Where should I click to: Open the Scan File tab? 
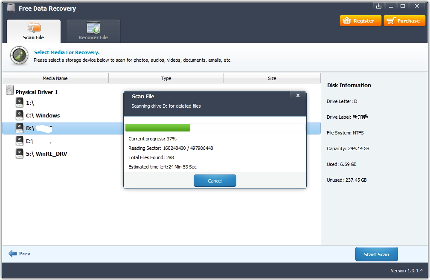click(x=34, y=31)
